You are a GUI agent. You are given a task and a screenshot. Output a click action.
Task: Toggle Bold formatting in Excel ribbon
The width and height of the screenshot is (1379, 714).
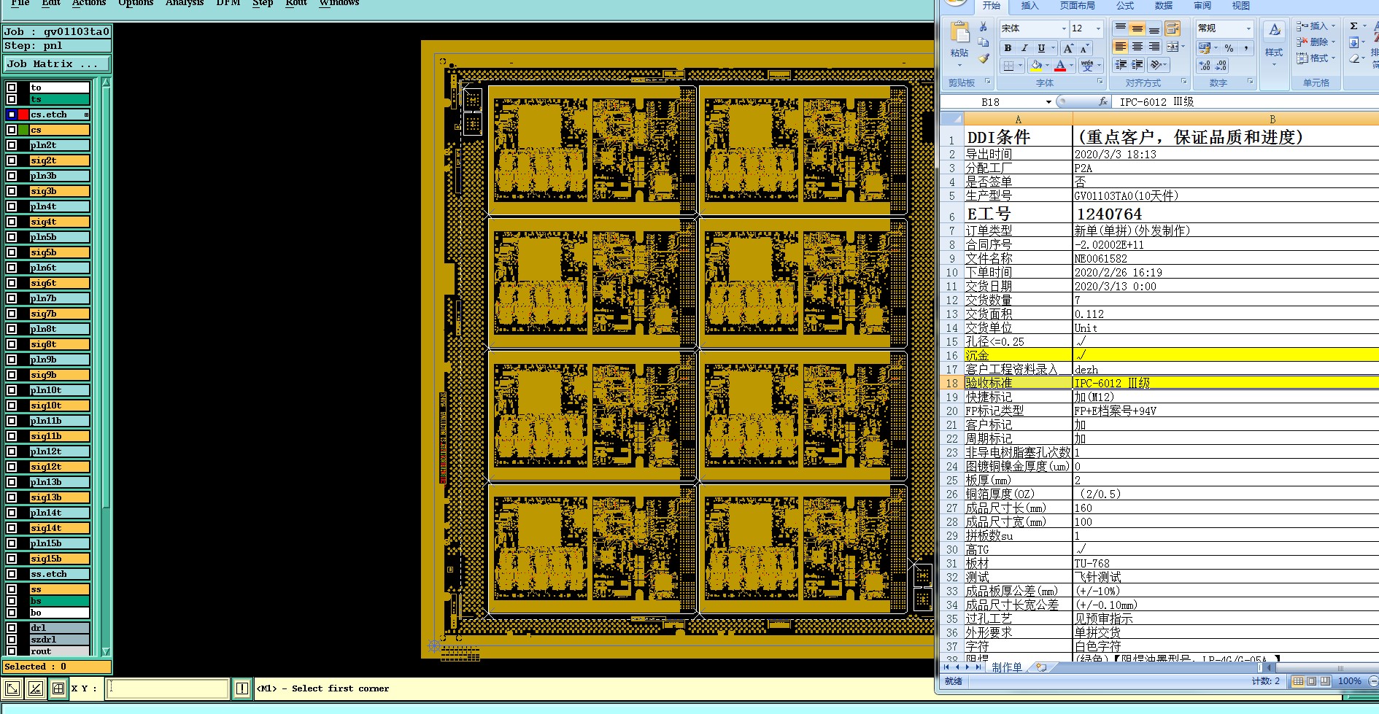pyautogui.click(x=1008, y=48)
